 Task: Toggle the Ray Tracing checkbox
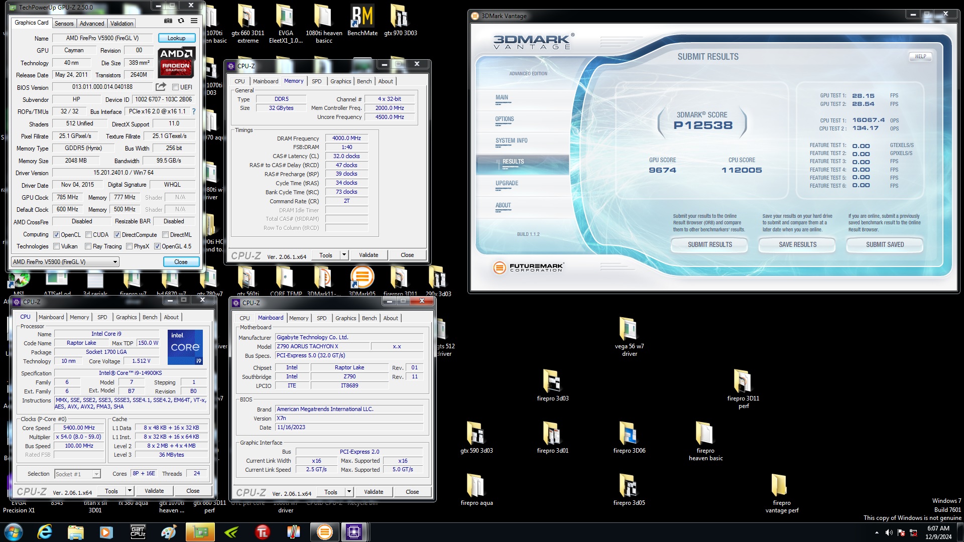88,246
